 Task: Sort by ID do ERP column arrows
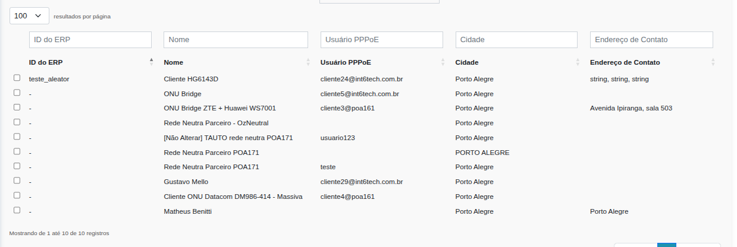coord(152,62)
